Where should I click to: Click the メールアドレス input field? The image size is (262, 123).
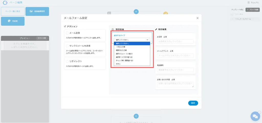coord(175,56)
